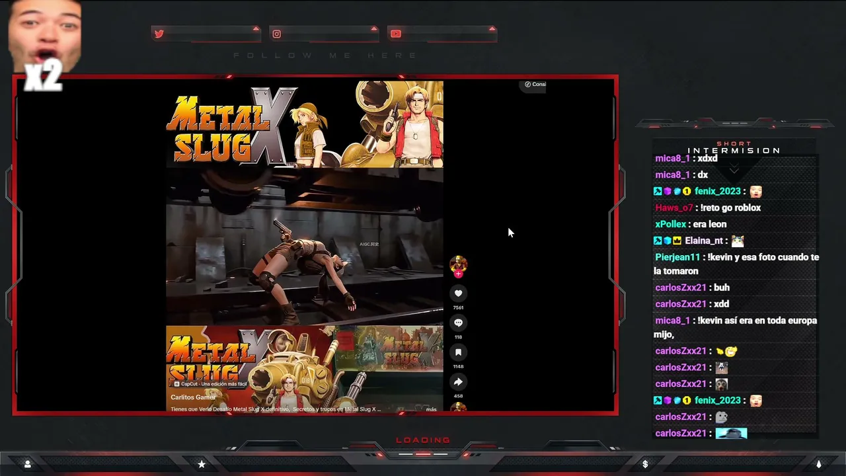Click the person icon in the bottom bar
Viewport: 846px width, 476px height.
pos(27,464)
